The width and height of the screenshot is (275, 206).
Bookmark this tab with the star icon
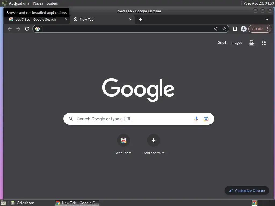tap(224, 29)
